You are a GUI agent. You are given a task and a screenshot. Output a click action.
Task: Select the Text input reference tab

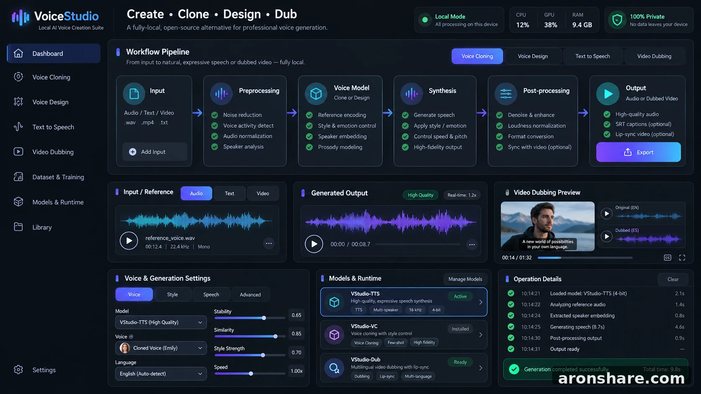coord(229,193)
